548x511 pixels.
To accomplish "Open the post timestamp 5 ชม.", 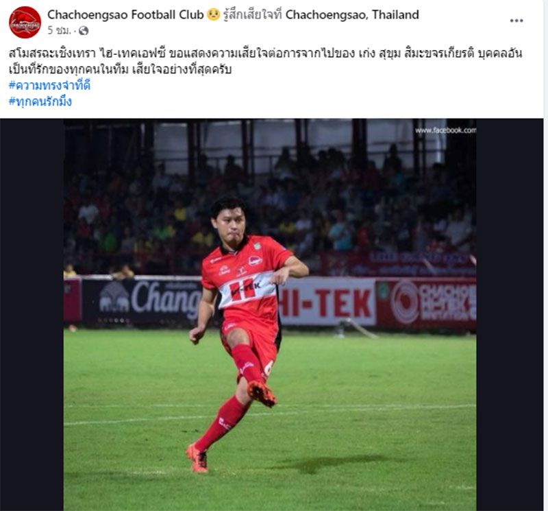I will [x=59, y=31].
